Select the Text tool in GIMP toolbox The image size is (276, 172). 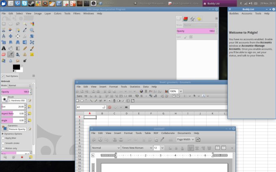(x=4, y=49)
